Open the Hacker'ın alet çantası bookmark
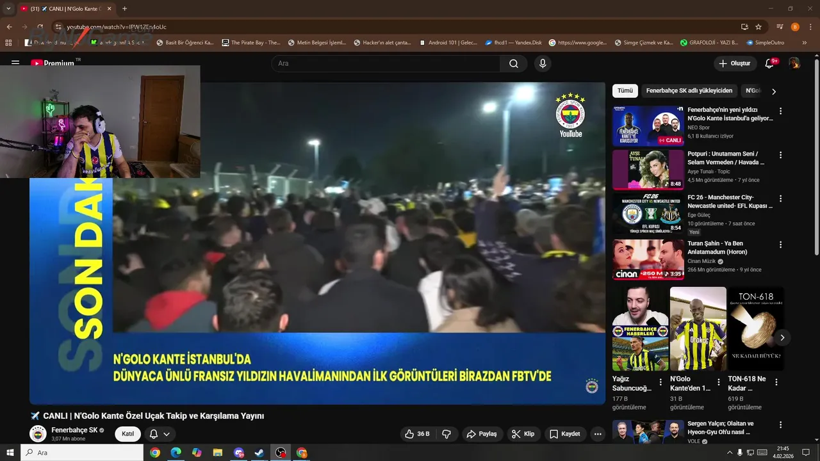820x461 pixels. (x=382, y=43)
